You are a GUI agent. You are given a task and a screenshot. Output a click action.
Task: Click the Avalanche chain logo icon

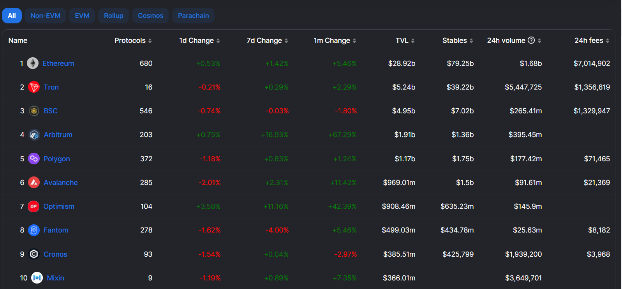[34, 182]
